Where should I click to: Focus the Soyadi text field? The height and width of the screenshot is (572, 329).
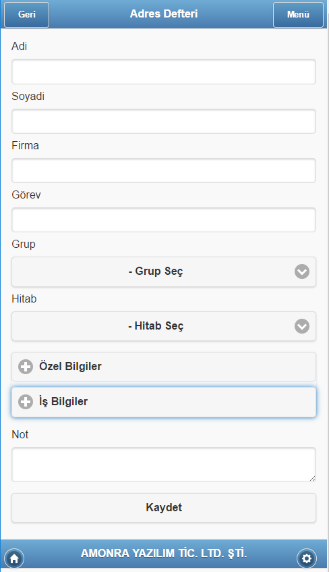[x=164, y=121]
